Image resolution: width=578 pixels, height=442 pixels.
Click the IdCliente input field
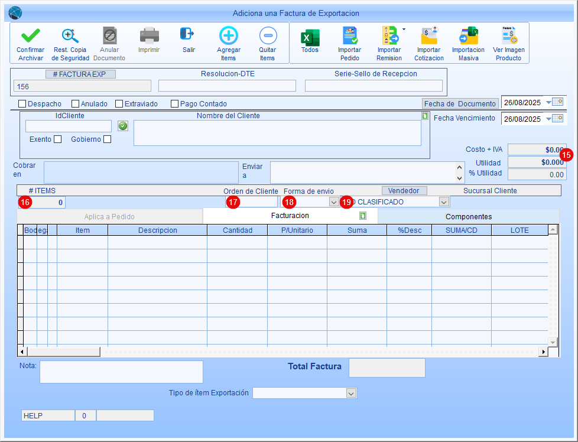(68, 126)
